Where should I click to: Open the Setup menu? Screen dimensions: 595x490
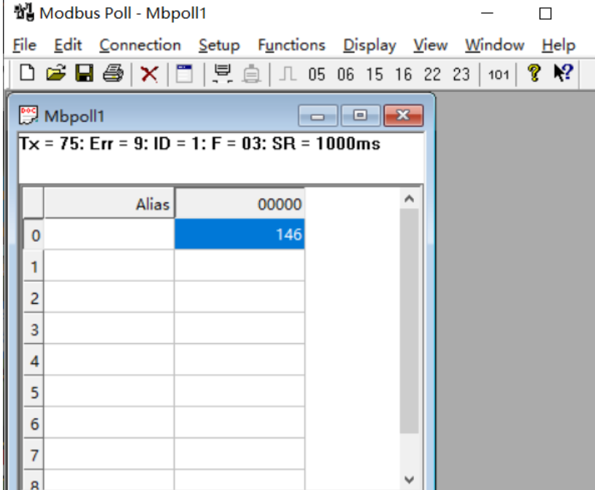(x=219, y=45)
